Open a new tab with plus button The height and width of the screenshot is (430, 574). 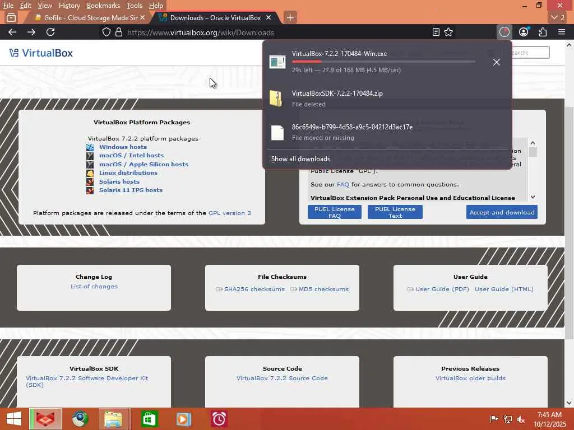pyautogui.click(x=290, y=17)
